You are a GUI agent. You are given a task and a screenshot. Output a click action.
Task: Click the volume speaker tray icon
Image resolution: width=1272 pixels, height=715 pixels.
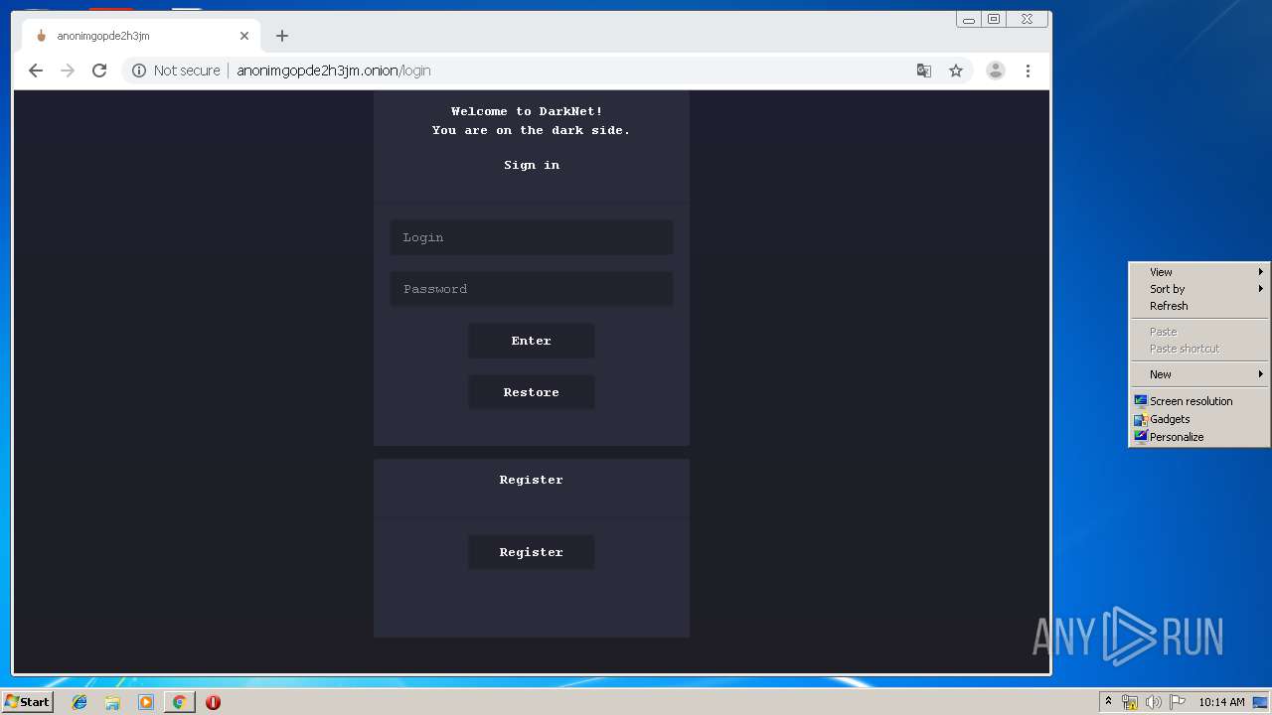coord(1154,702)
